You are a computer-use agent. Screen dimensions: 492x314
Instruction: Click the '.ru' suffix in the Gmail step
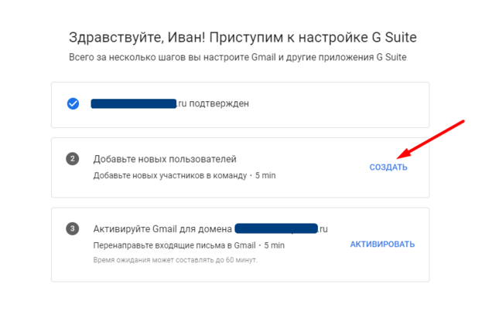(x=323, y=228)
